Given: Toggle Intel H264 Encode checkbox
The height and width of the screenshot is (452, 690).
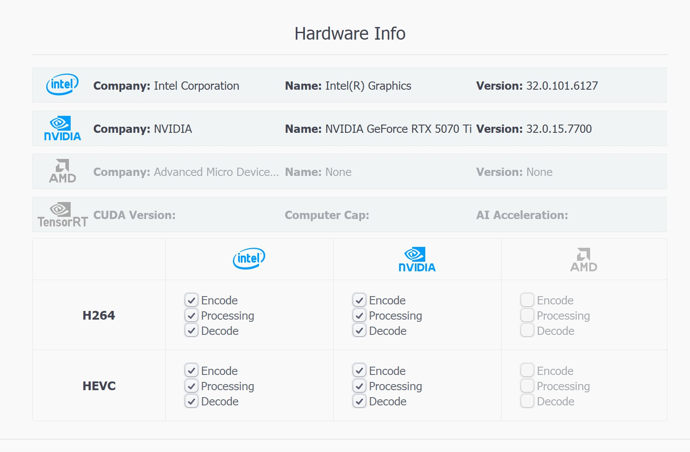Looking at the screenshot, I should pos(191,300).
